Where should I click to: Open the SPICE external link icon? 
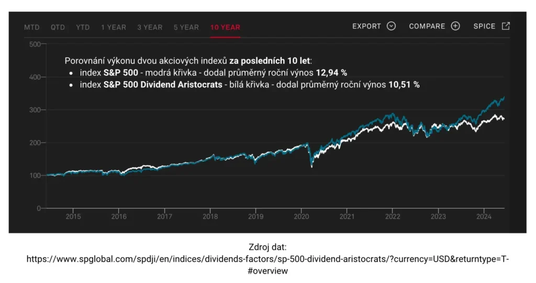tap(506, 26)
